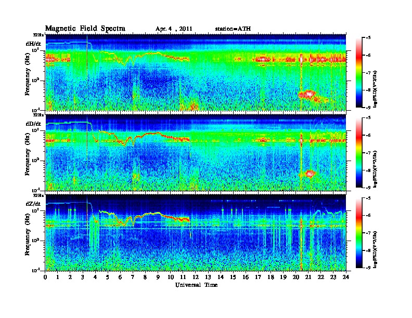
Task: Click hour '6' on the time axis
Action: click(120, 277)
